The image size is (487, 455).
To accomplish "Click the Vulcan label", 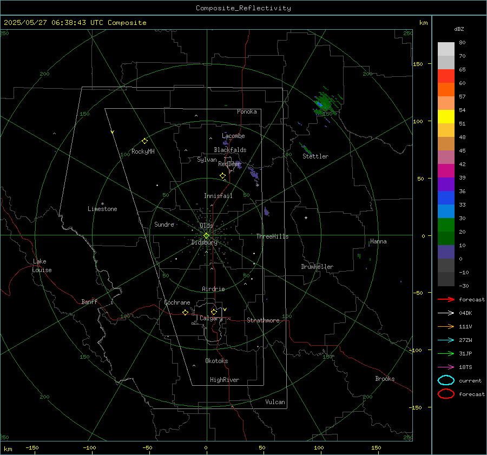I will point(275,402).
